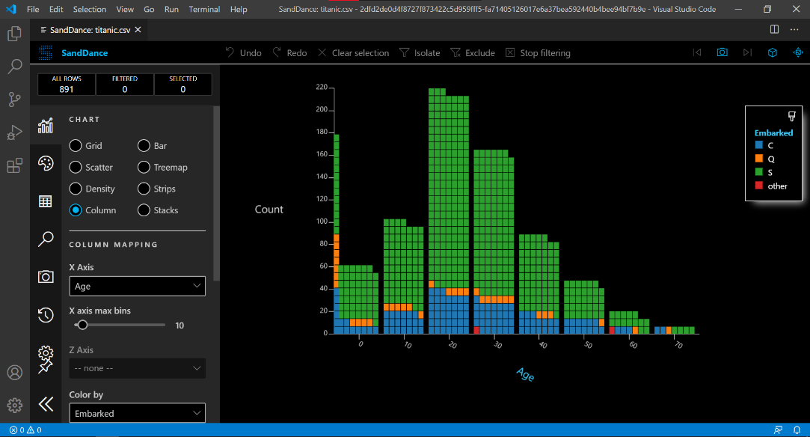Open SandDance snapshots camera panel
810x437 pixels.
click(46, 276)
